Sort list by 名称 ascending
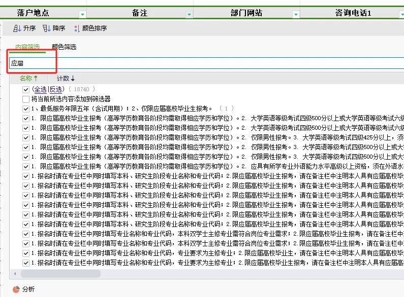Viewport: 404px width, 297px height. (28, 78)
